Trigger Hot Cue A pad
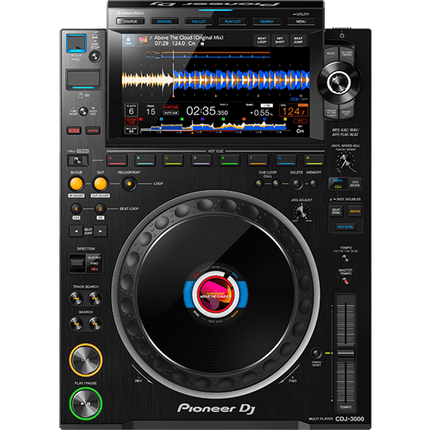The width and height of the screenshot is (430, 430). 117,161
